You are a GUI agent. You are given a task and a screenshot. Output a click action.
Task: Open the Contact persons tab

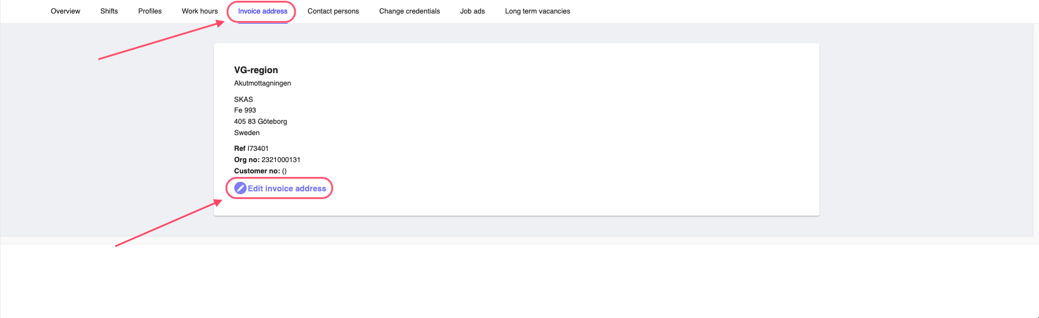click(333, 11)
